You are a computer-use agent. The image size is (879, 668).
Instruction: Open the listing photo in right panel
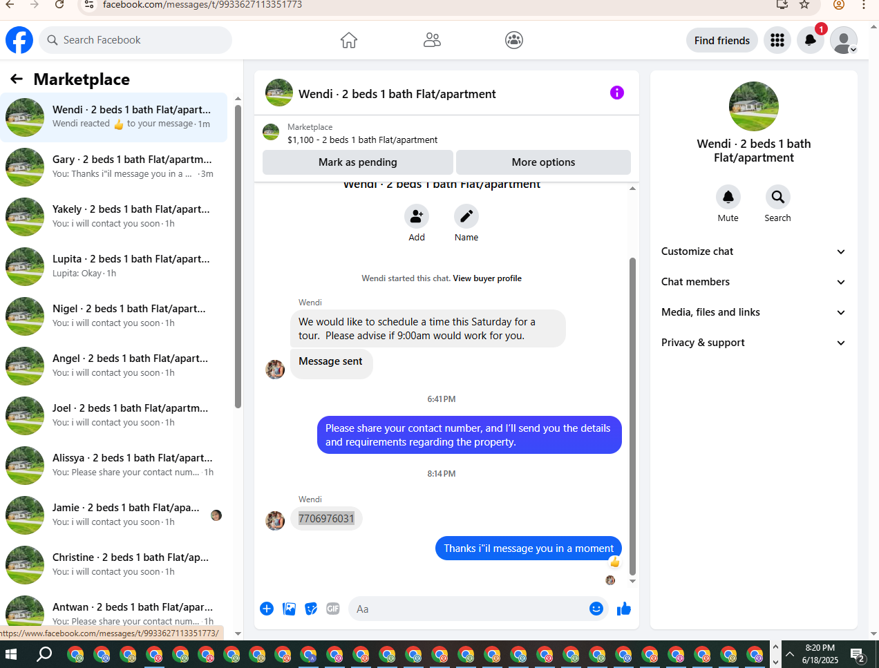pos(754,106)
